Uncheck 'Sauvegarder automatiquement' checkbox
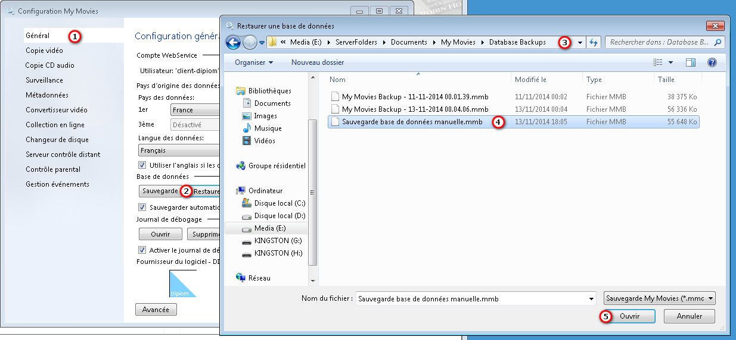 click(142, 207)
